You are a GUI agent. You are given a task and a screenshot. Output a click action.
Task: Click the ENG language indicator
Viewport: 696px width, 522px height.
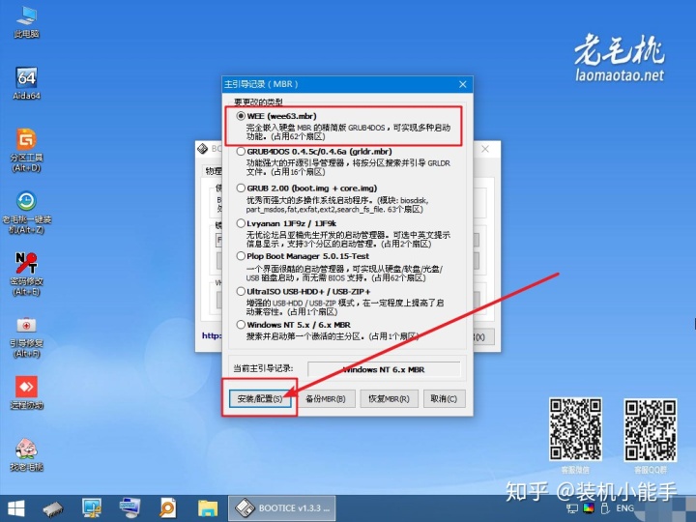click(625, 508)
